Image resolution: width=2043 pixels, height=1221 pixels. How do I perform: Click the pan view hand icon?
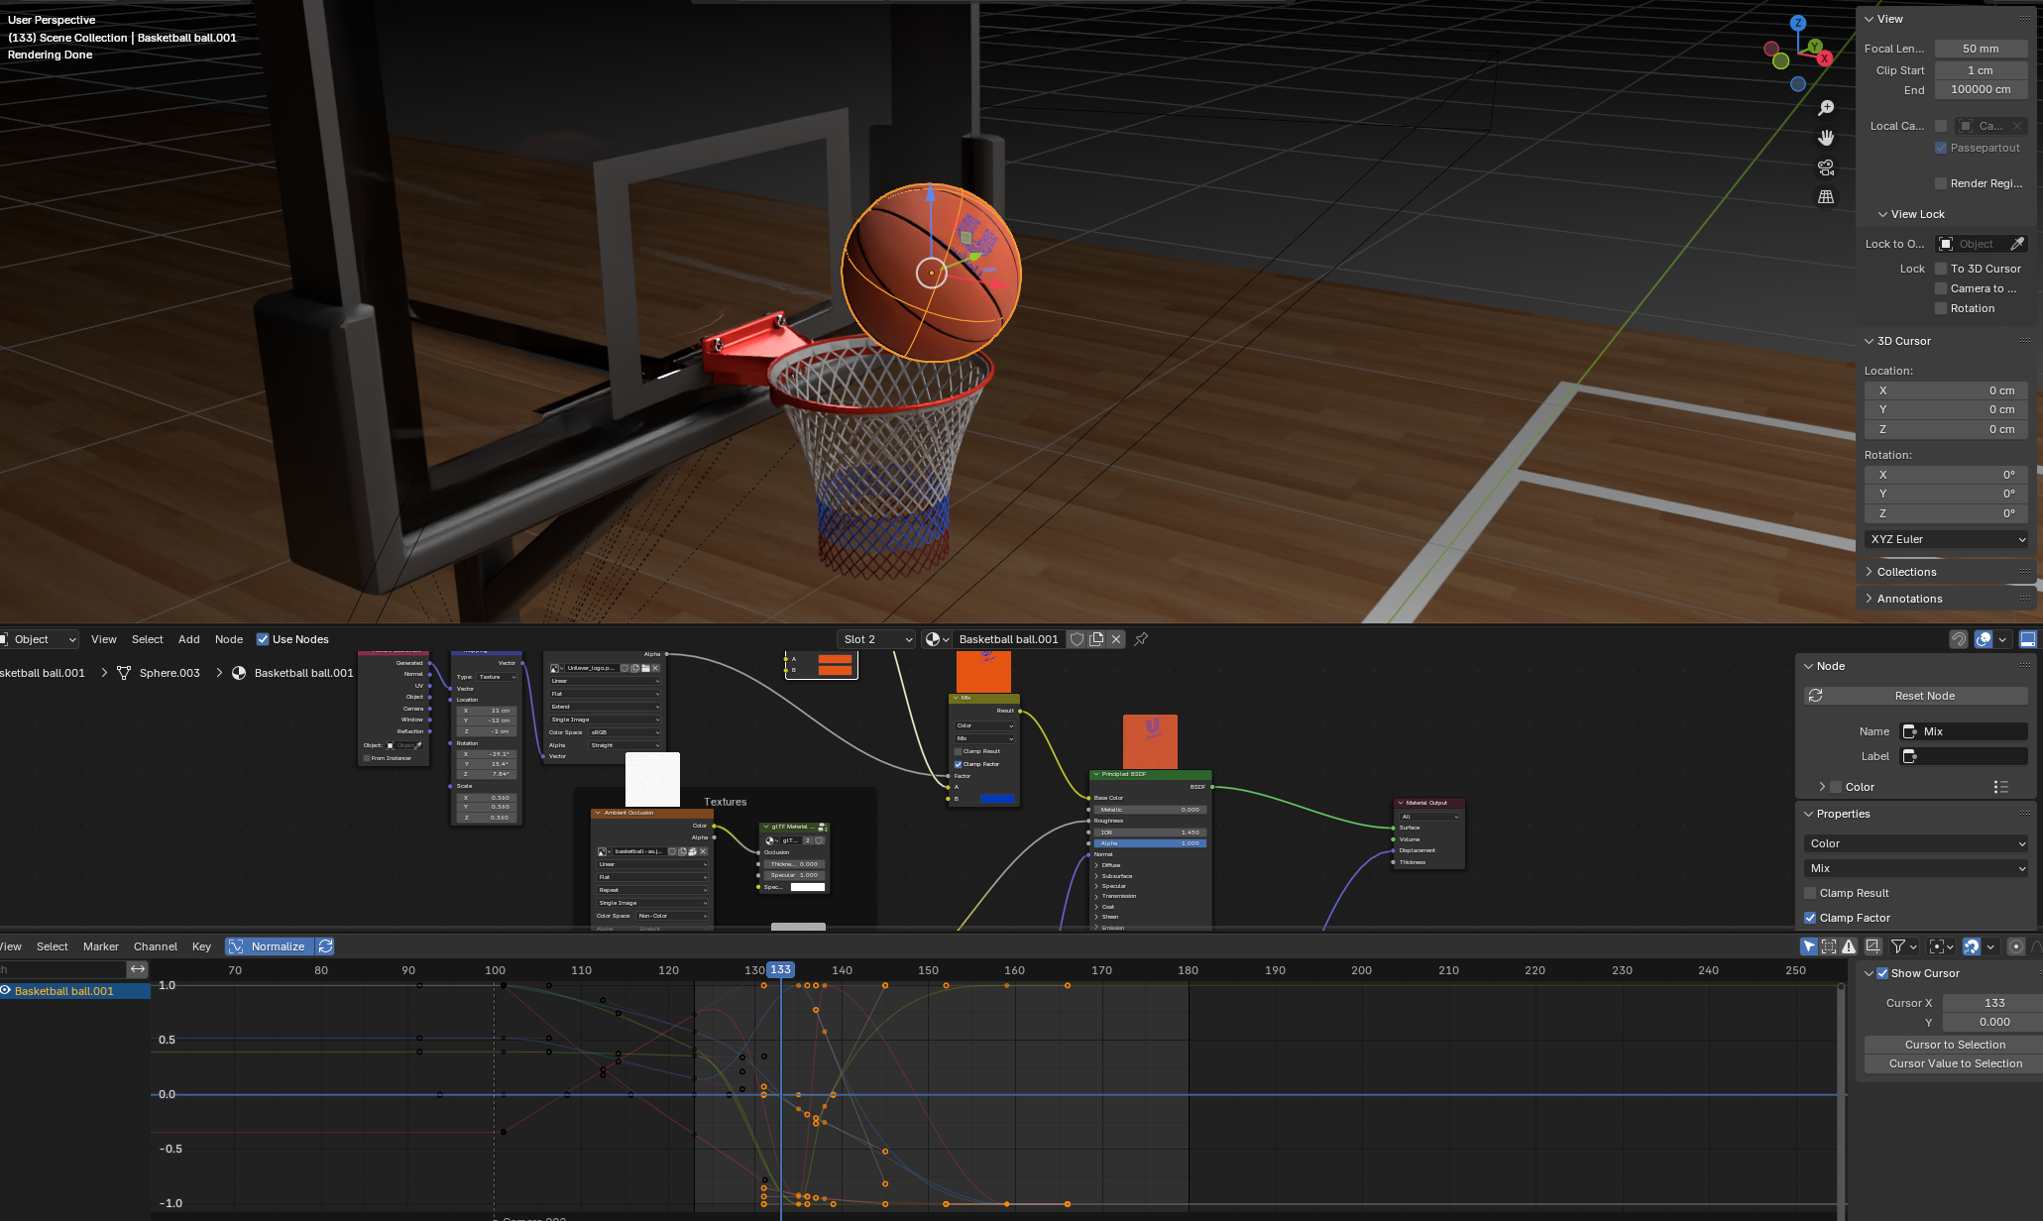coord(1826,138)
